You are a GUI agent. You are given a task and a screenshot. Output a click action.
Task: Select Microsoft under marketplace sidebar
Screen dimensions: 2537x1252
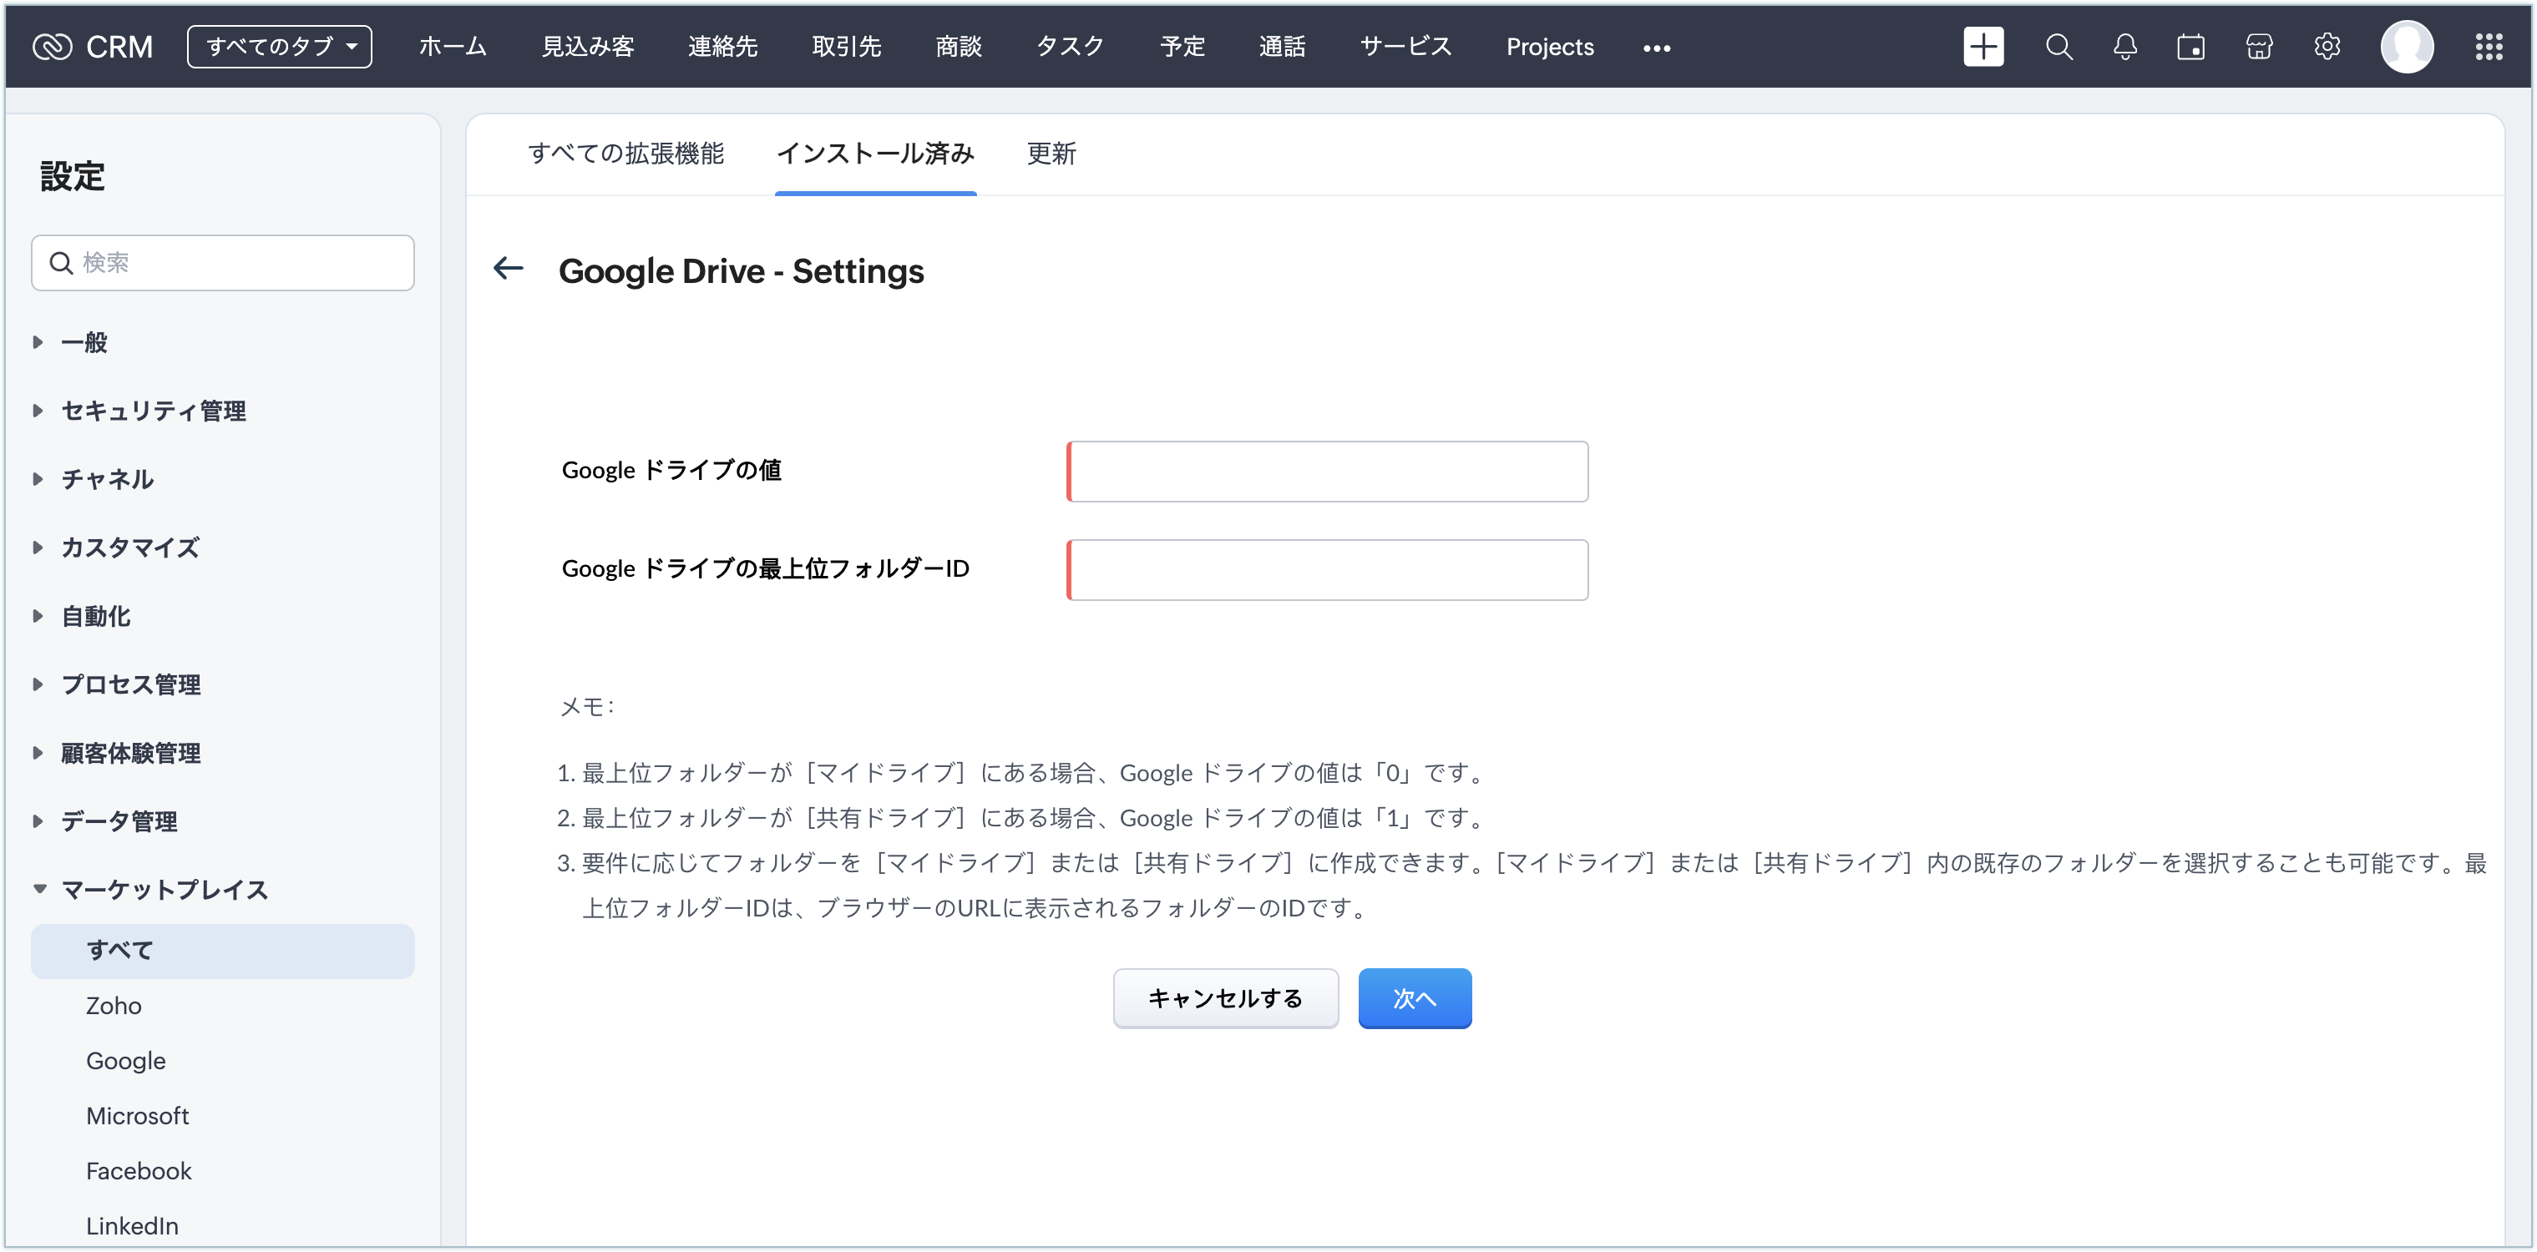point(137,1115)
